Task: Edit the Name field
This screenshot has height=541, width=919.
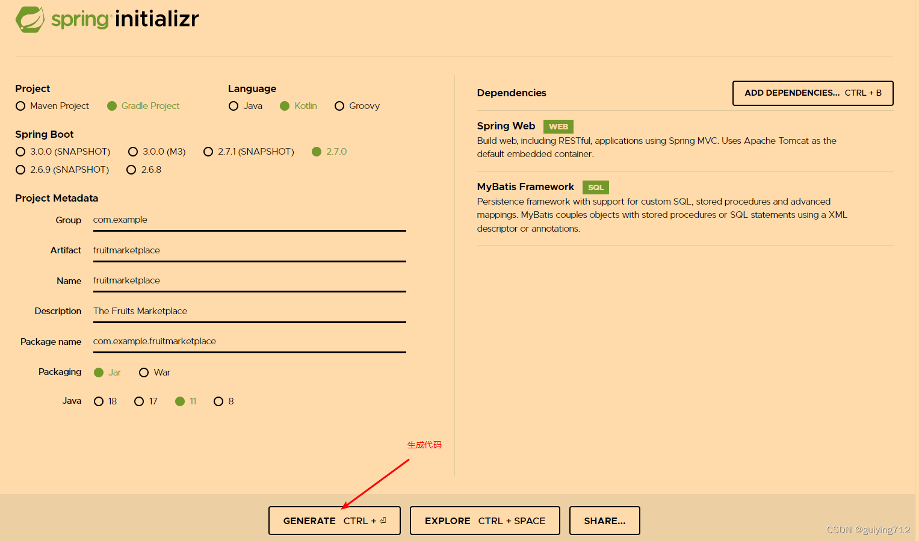Action: 249,281
